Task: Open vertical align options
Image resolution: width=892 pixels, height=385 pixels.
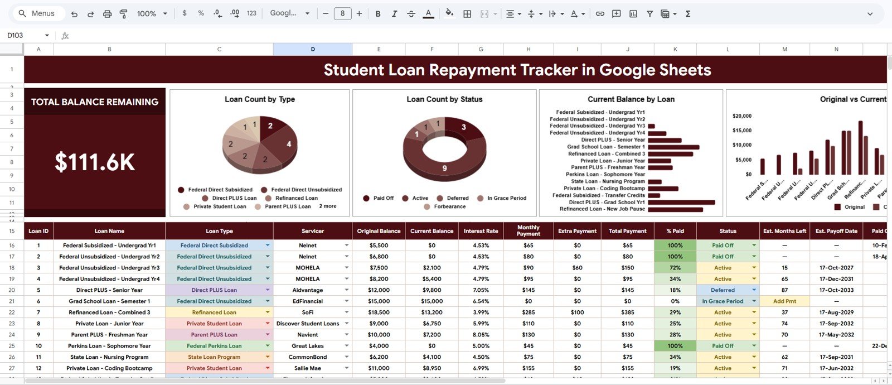Action: point(534,13)
